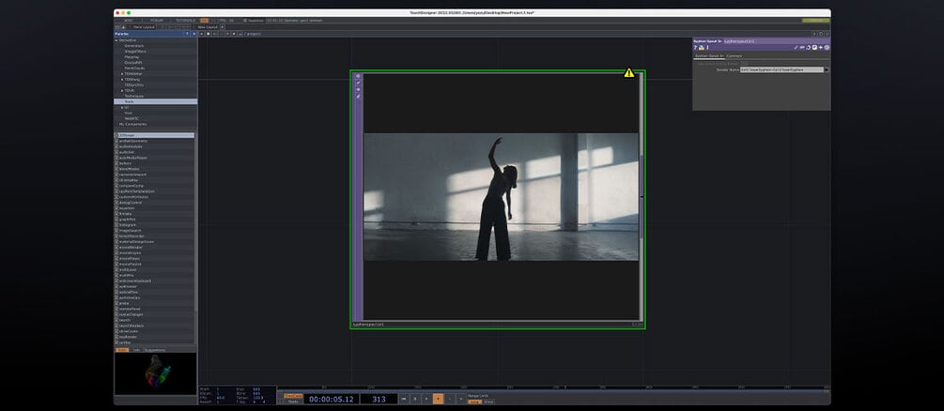Enable Once range limit

point(488,402)
